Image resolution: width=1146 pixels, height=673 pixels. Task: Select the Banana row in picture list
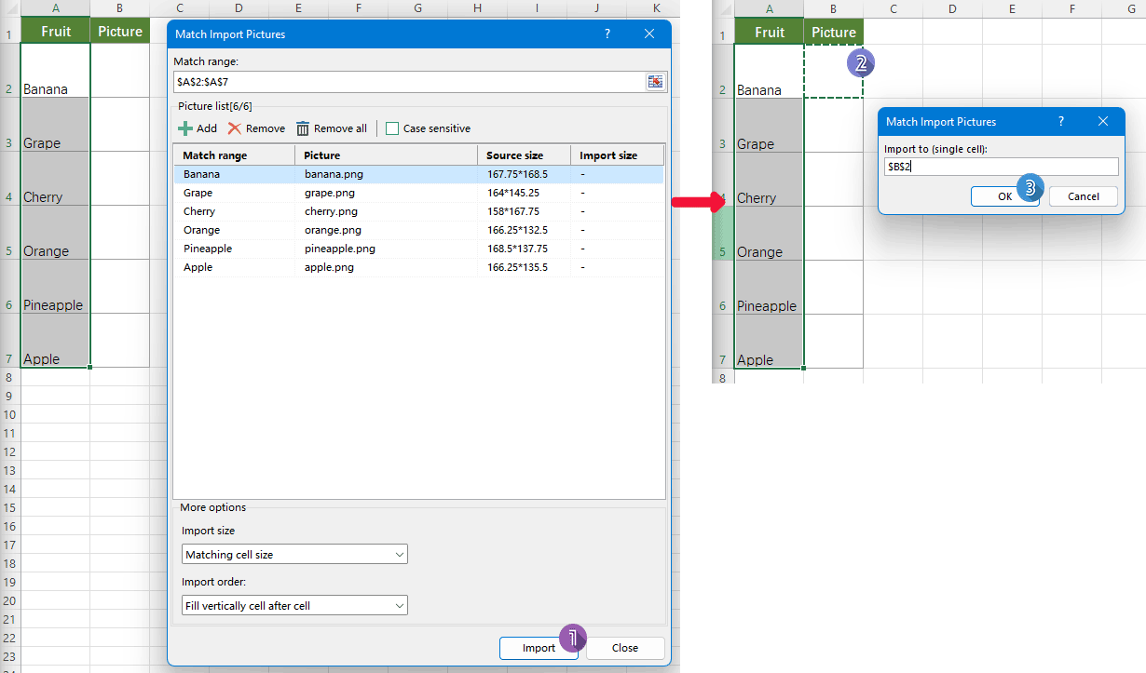pos(418,174)
